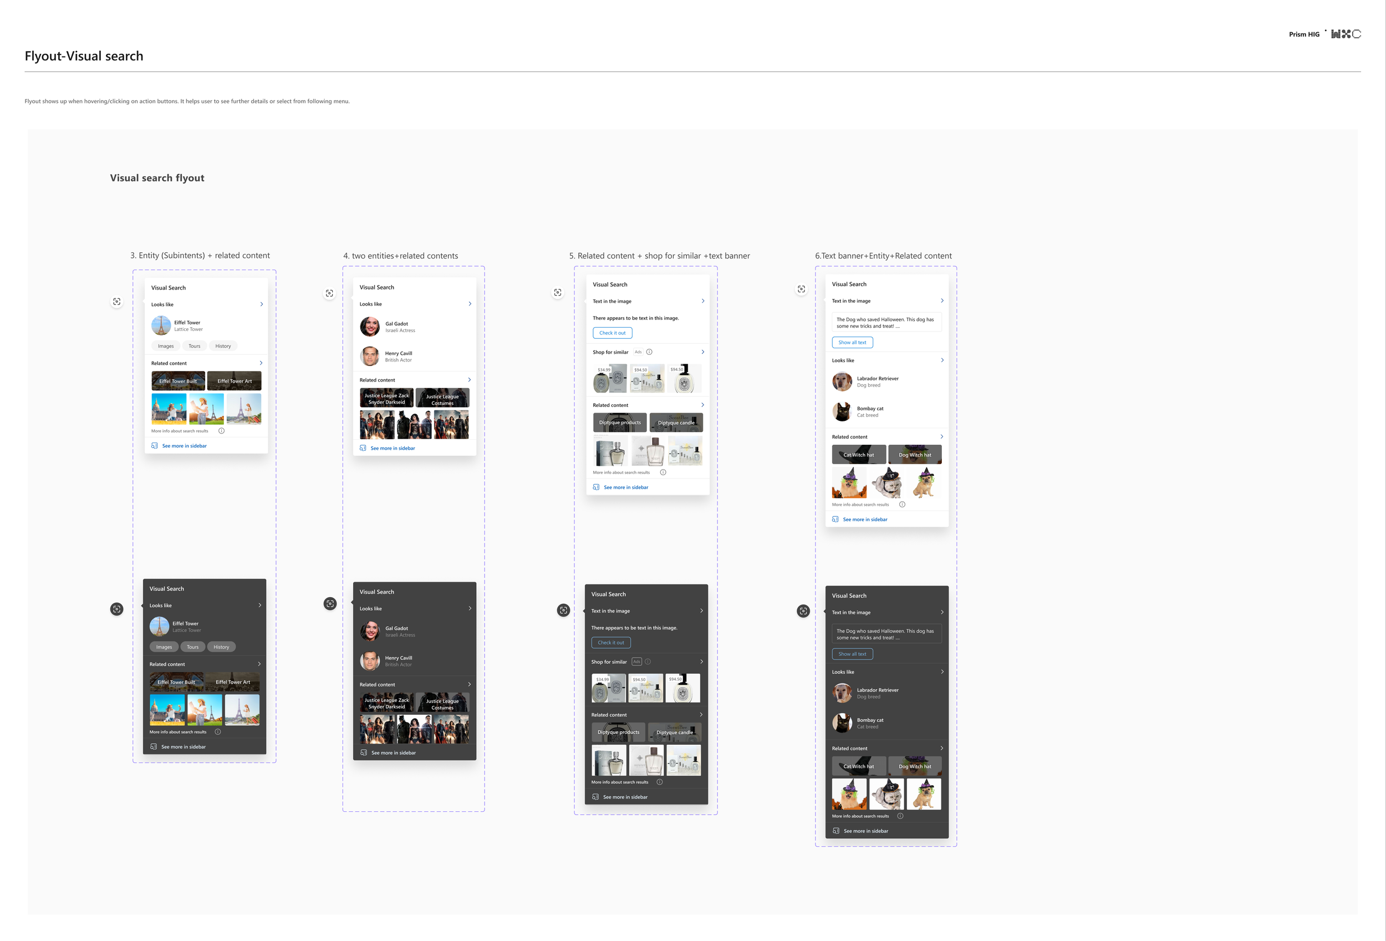Expand the 'Text in the image' chevron in the light Labrador flyout
1386x941 pixels.
(x=942, y=301)
